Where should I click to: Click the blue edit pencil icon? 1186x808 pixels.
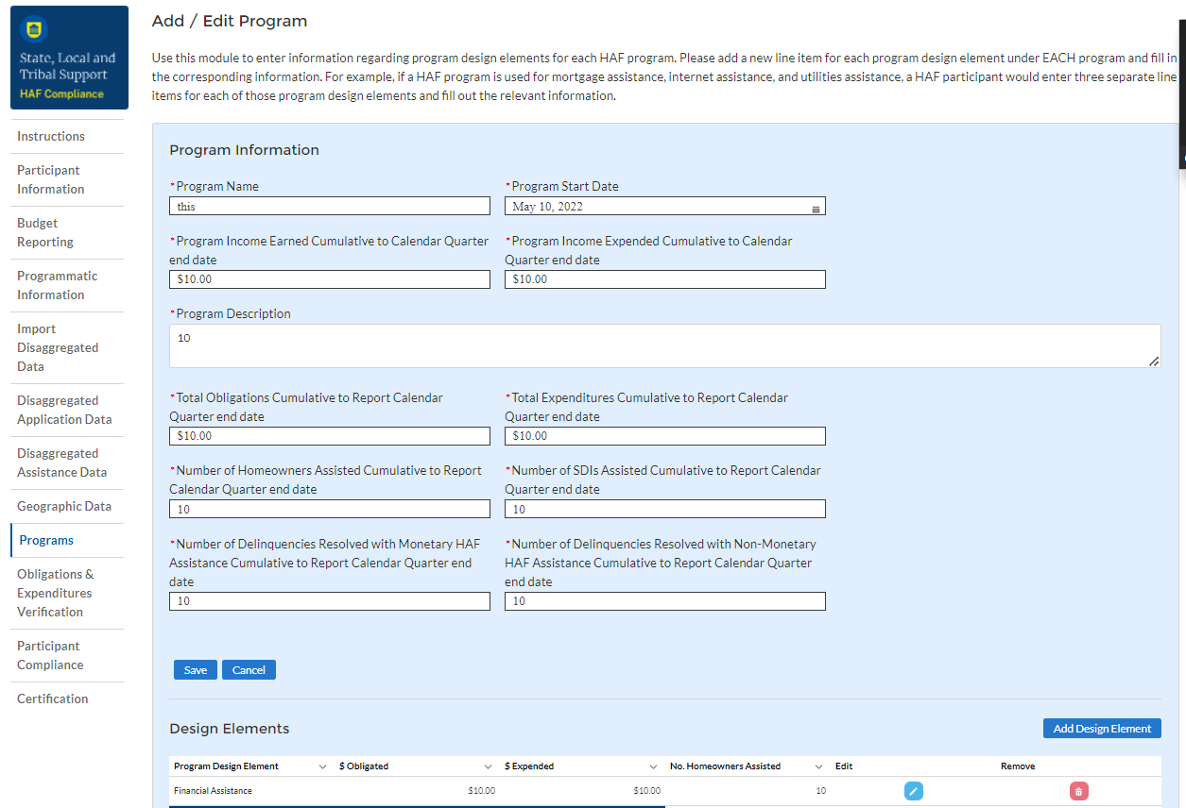click(913, 791)
